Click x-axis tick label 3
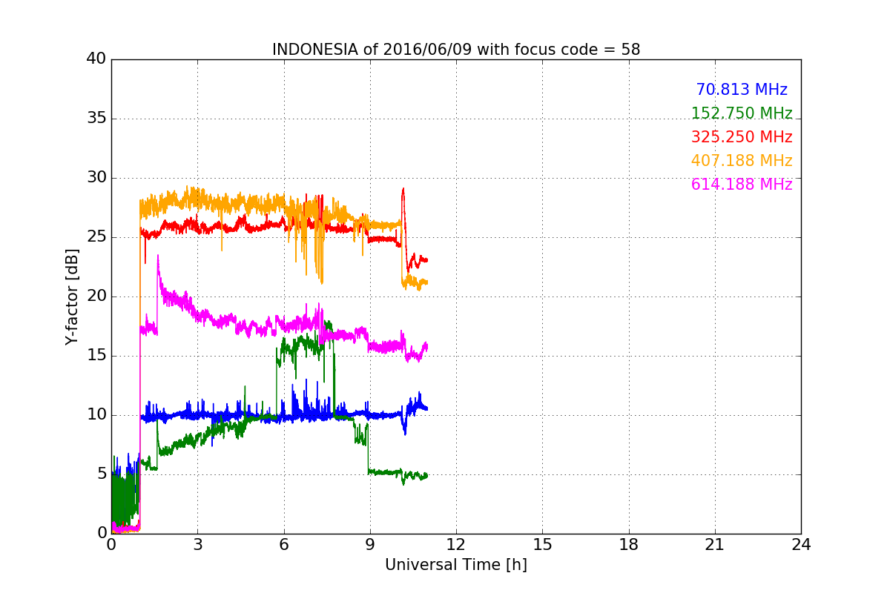The image size is (890, 593). (197, 545)
